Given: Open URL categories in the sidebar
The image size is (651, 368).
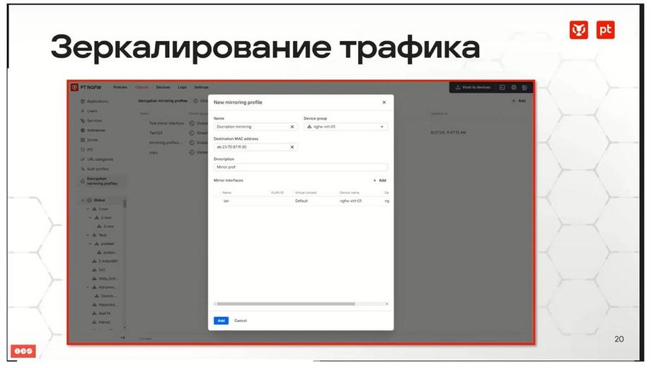Looking at the screenshot, I should click(x=97, y=159).
